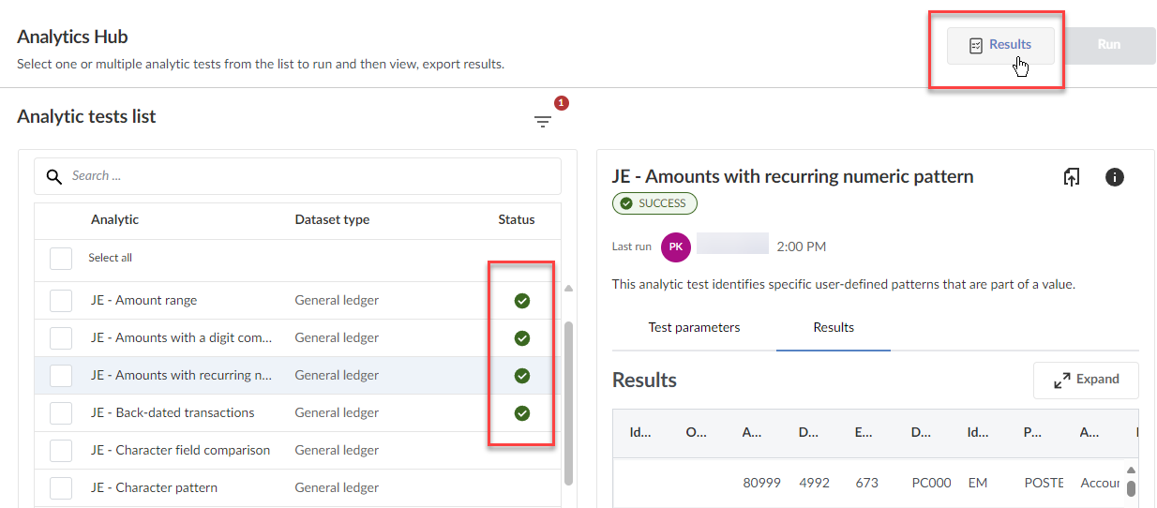Image resolution: width=1157 pixels, height=508 pixels.
Task: Click the PK user avatar
Action: pyautogui.click(x=675, y=247)
